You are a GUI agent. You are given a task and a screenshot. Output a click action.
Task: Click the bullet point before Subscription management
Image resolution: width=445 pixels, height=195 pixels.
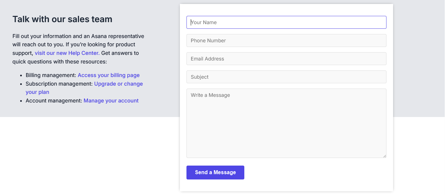click(x=21, y=84)
